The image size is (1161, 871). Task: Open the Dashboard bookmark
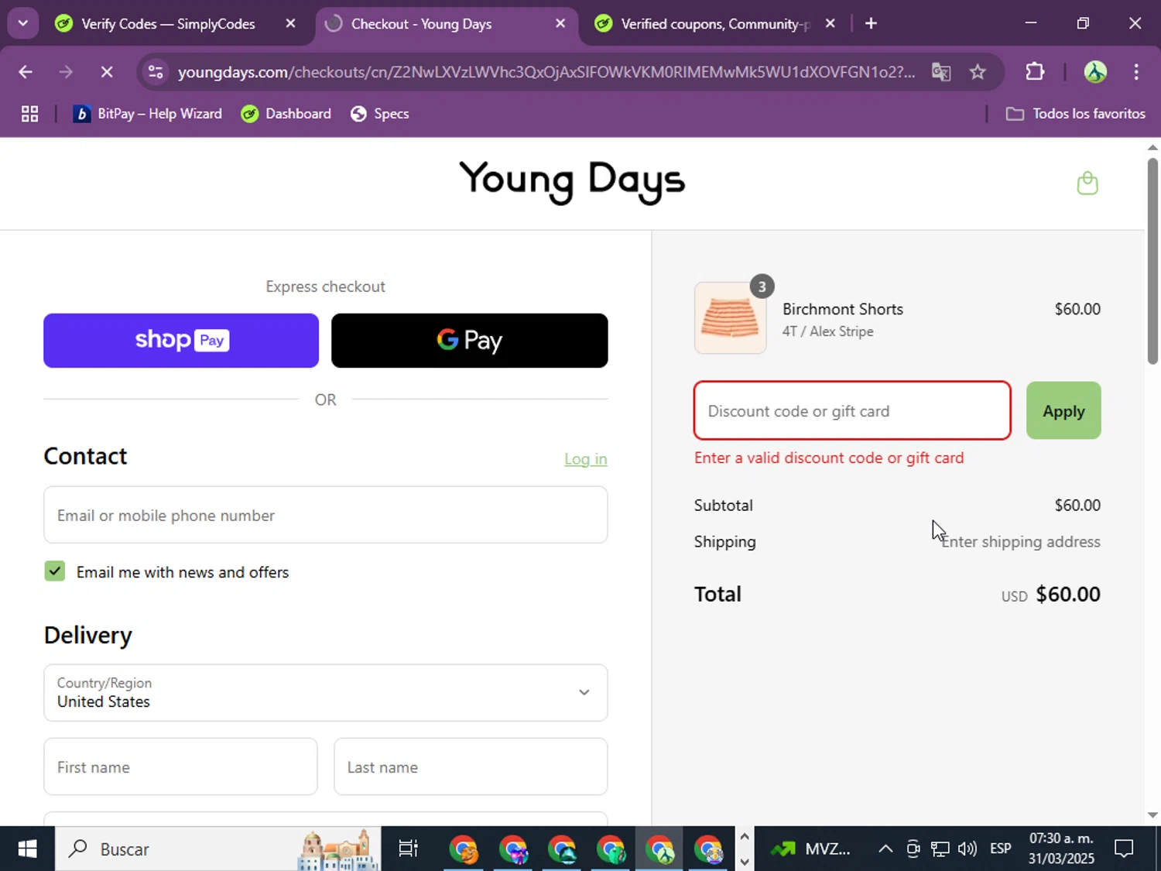[x=286, y=114]
